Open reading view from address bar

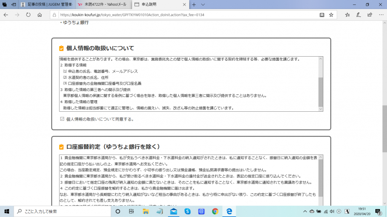point(322,15)
